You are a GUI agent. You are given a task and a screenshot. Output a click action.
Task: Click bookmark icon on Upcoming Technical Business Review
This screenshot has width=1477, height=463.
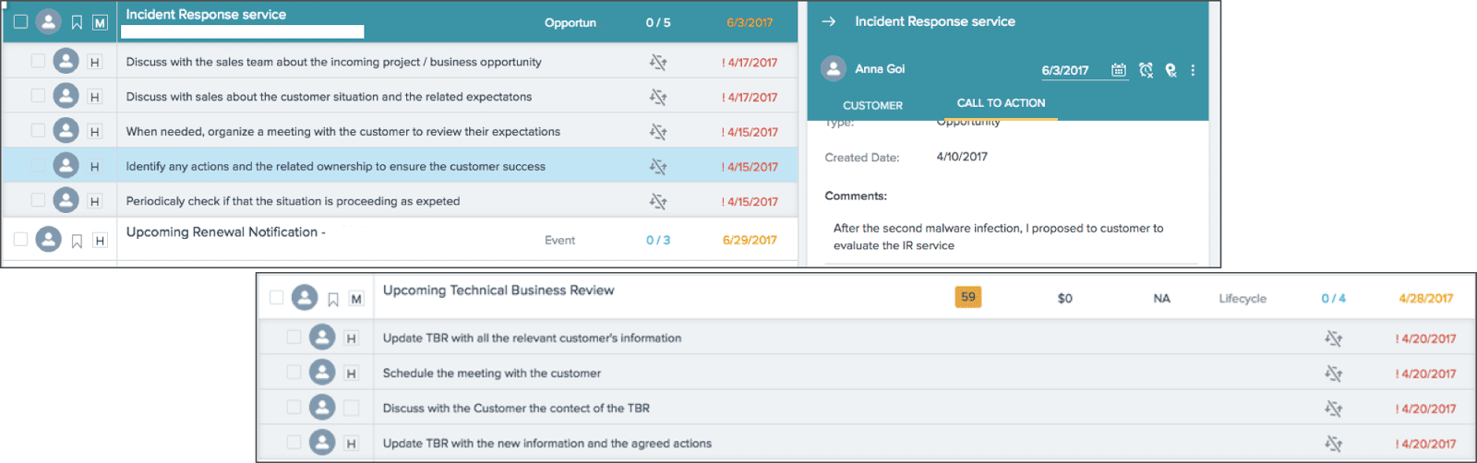pyautogui.click(x=333, y=299)
